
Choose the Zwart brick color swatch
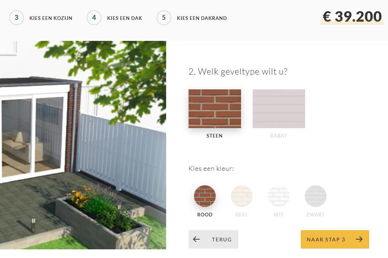click(x=316, y=196)
